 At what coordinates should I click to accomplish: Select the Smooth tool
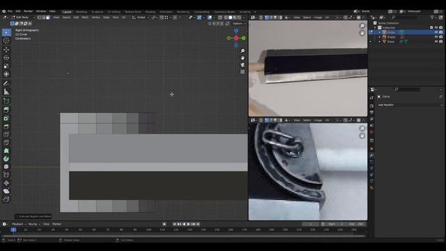pyautogui.click(x=6, y=167)
